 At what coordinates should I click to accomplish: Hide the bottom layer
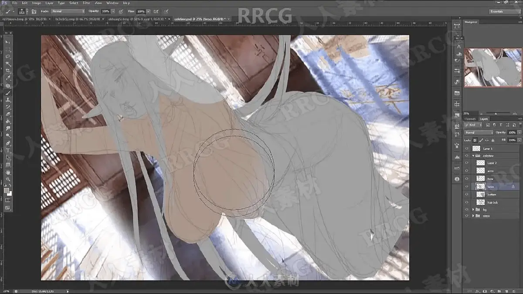coord(467,194)
